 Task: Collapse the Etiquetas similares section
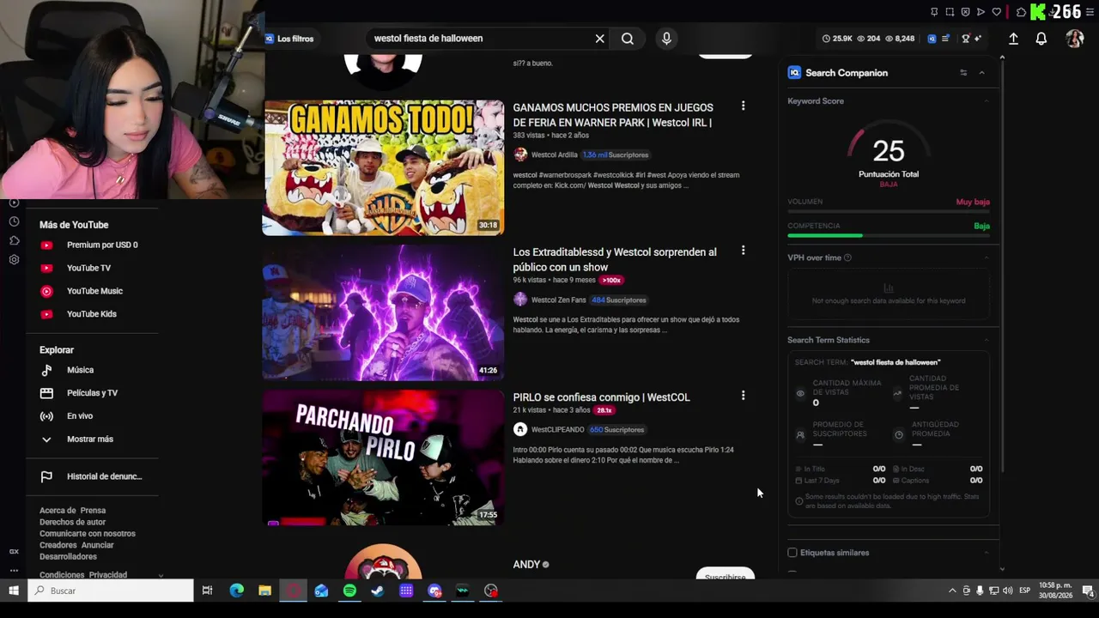(x=986, y=553)
